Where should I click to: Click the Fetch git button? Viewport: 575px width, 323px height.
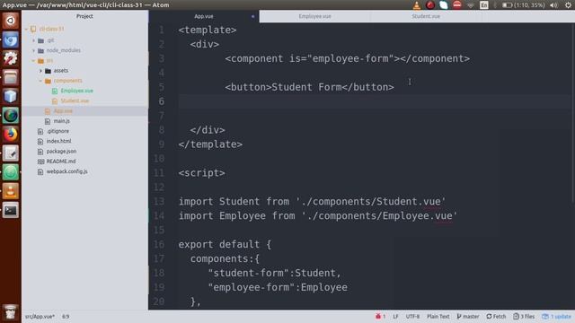tap(496, 317)
